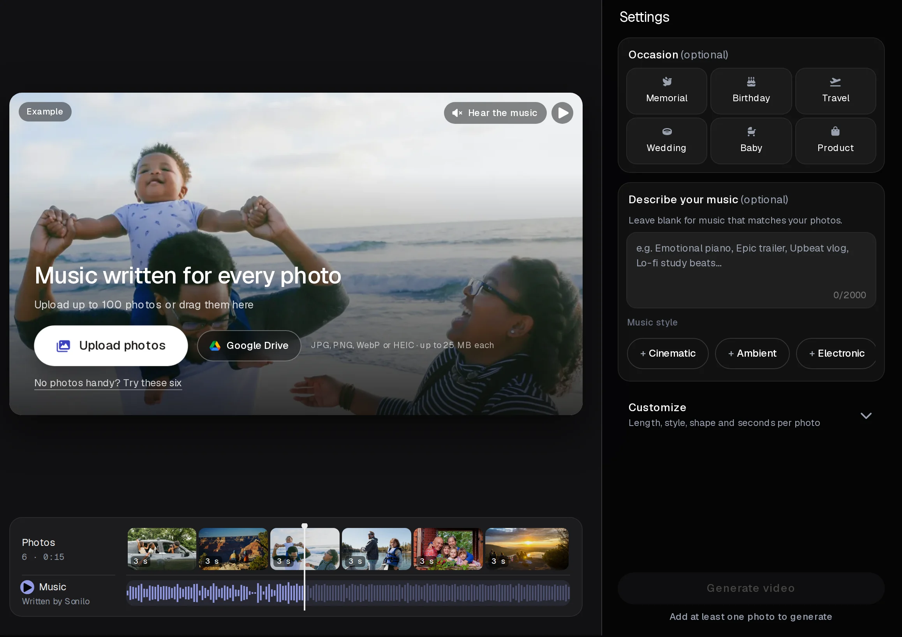Select the baby on beach thumbnail
Viewport: 902px width, 637px height.
coord(305,549)
